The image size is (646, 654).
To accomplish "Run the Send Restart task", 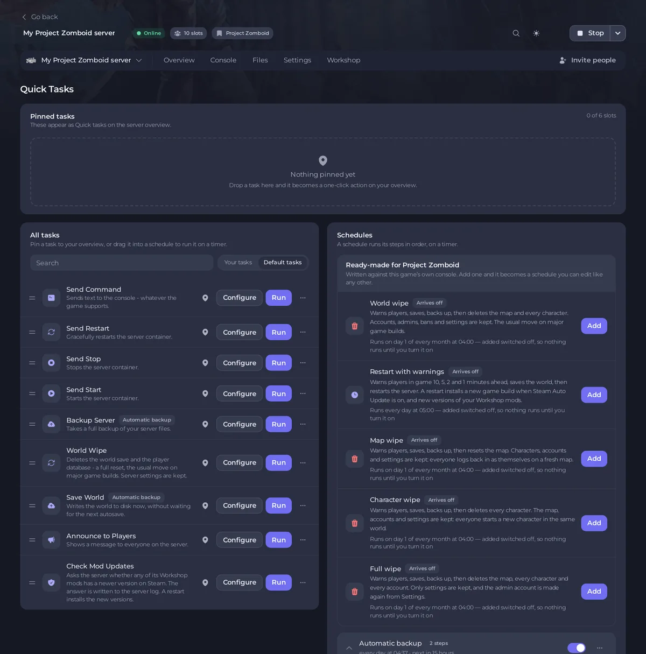I will click(279, 332).
